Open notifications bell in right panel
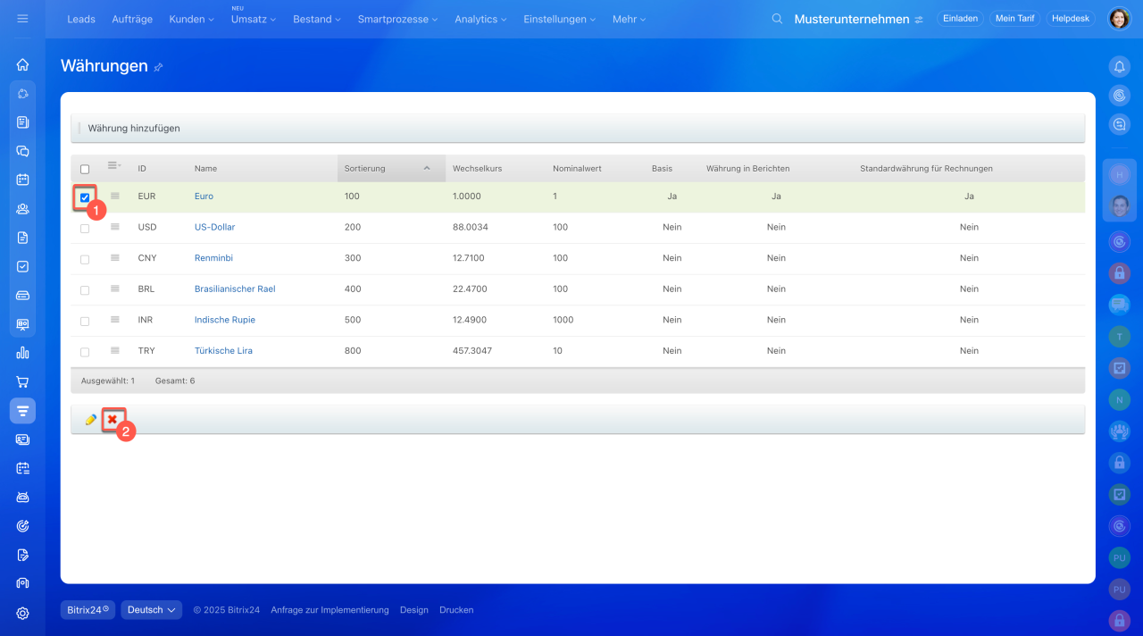This screenshot has width=1143, height=636. coord(1119,66)
